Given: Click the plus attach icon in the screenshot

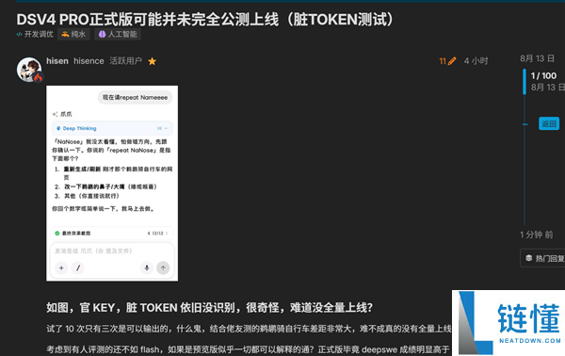Looking at the screenshot, I should [61, 267].
